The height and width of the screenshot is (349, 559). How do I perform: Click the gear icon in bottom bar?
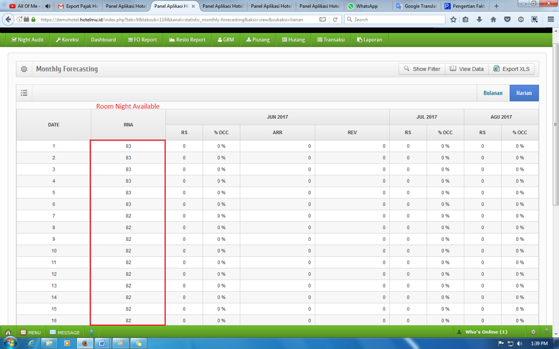pos(533,332)
